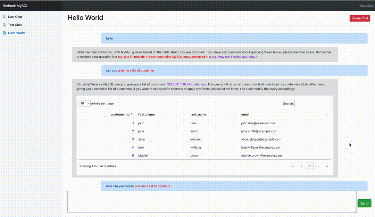Image resolution: width=375 pixels, height=217 pixels.
Task: Jump to the last page with double-chevron icon
Action: coord(327,166)
